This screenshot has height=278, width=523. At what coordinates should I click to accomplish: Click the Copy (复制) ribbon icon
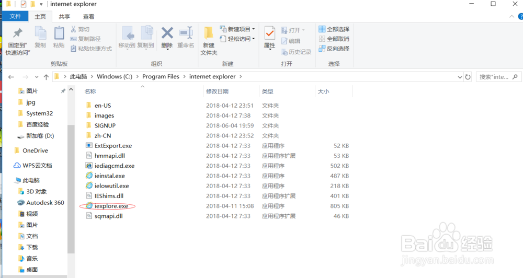[x=40, y=33]
